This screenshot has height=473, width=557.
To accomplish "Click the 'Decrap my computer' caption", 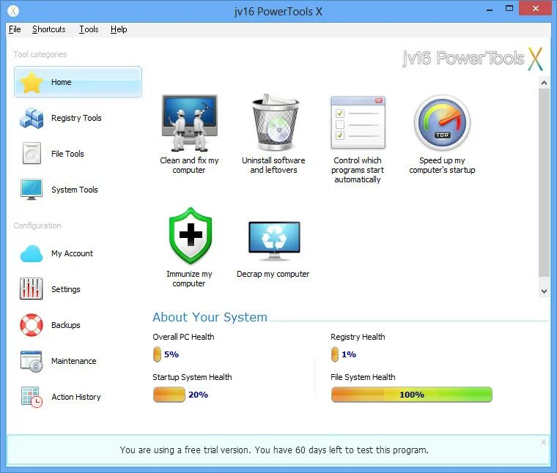I will 273,274.
